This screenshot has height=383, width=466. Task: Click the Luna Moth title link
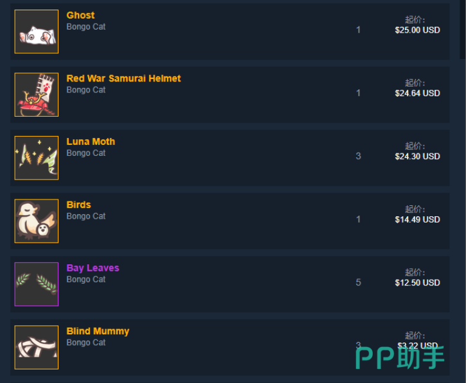coord(91,142)
